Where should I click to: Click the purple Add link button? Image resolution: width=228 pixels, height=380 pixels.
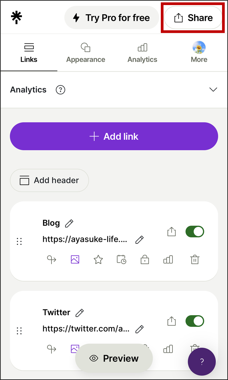(114, 136)
